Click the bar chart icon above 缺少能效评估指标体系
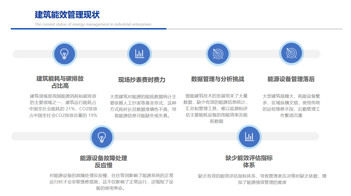 (x=249, y=137)
